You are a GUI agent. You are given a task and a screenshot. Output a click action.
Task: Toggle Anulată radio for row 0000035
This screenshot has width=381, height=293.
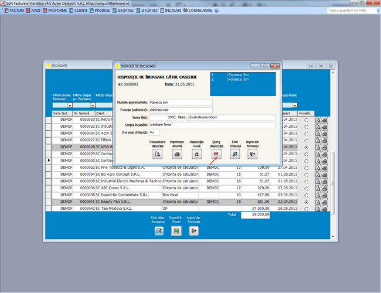(x=307, y=182)
